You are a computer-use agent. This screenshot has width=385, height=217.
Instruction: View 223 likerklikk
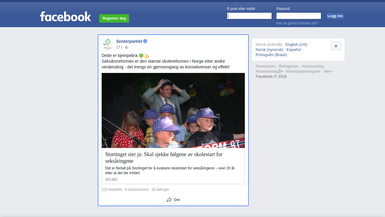112,190
